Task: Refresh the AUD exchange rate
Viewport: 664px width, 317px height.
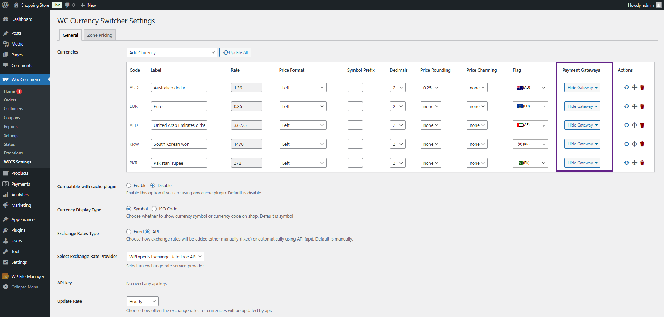Action: [626, 87]
